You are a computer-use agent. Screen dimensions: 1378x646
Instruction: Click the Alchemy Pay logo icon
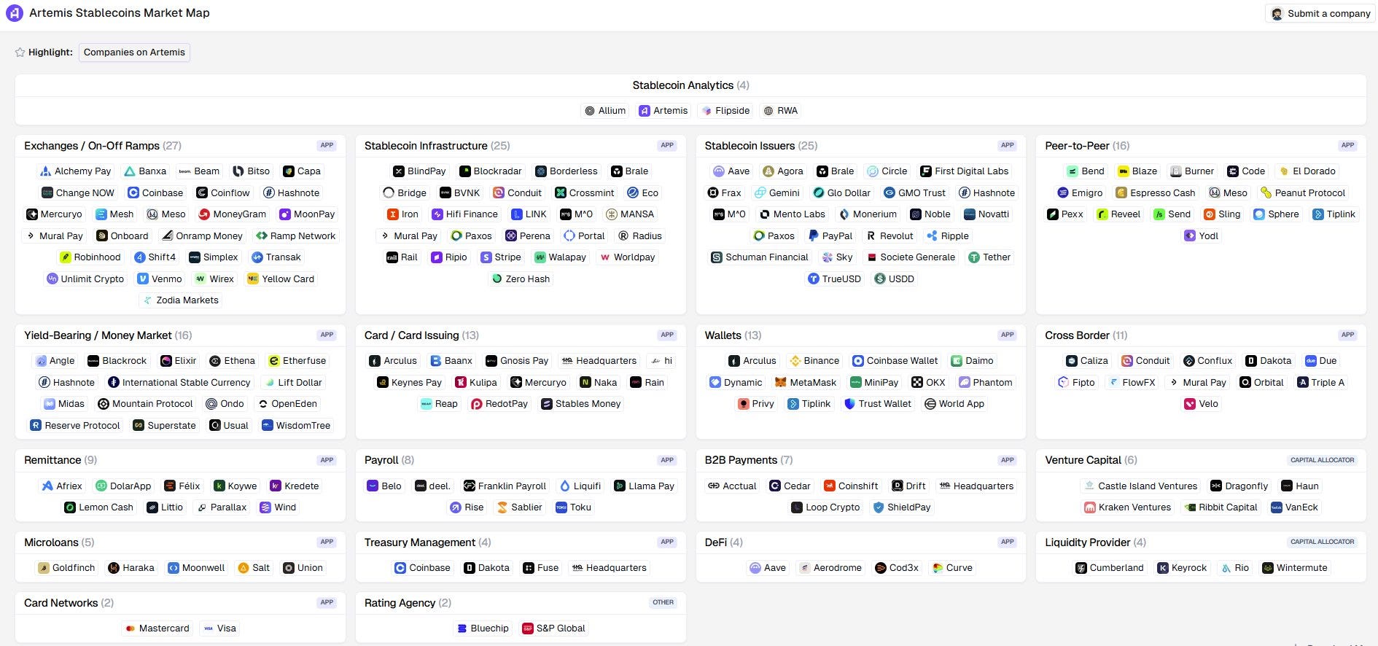coord(46,171)
